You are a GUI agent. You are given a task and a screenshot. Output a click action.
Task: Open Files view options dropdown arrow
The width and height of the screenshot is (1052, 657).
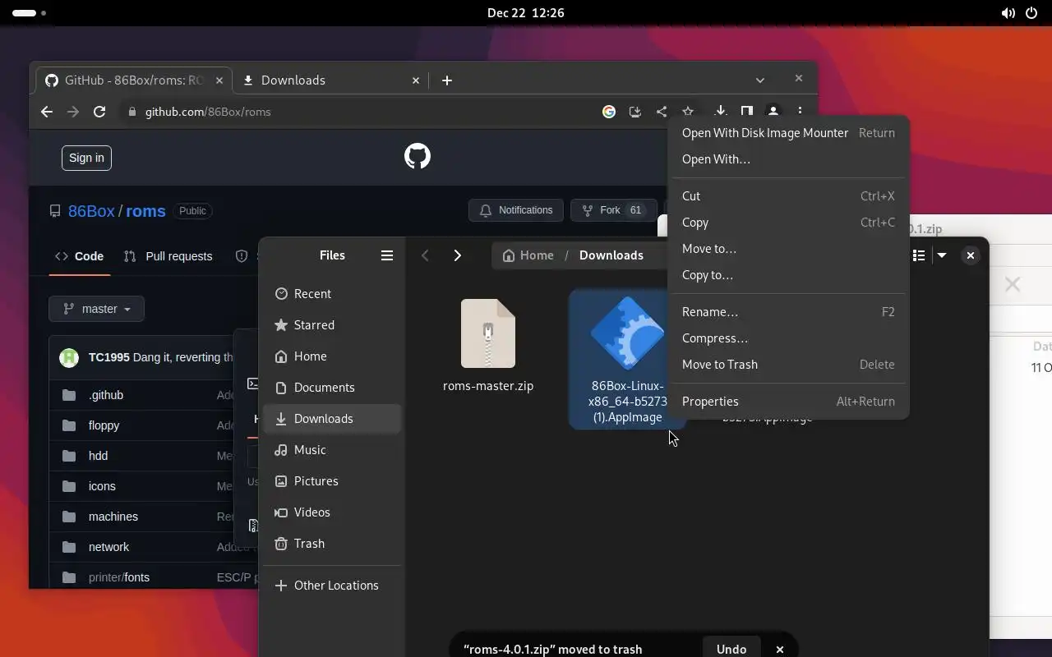point(942,255)
